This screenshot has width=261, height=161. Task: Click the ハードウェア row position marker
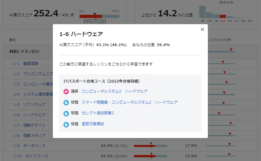tap(219, 114)
